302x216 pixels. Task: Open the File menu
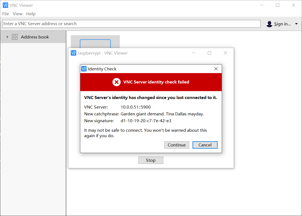pyautogui.click(x=6, y=14)
